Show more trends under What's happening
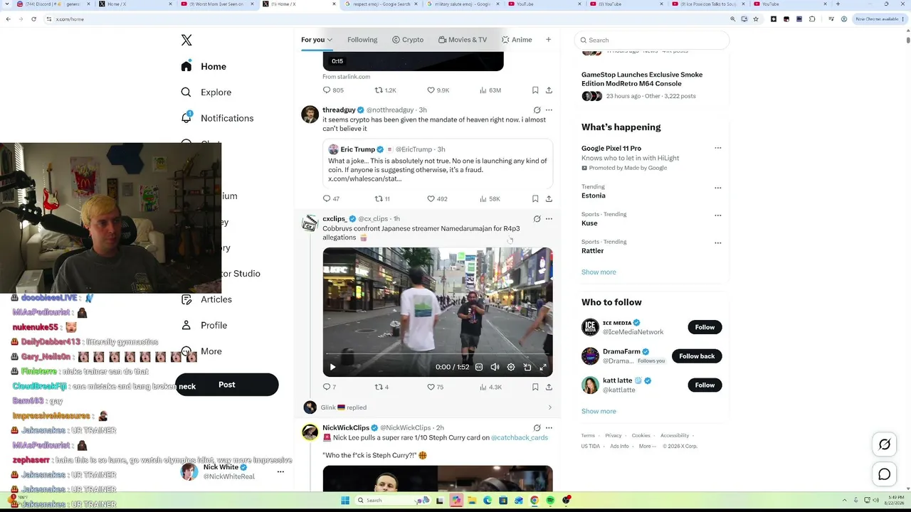Image resolution: width=911 pixels, height=512 pixels. coord(599,272)
